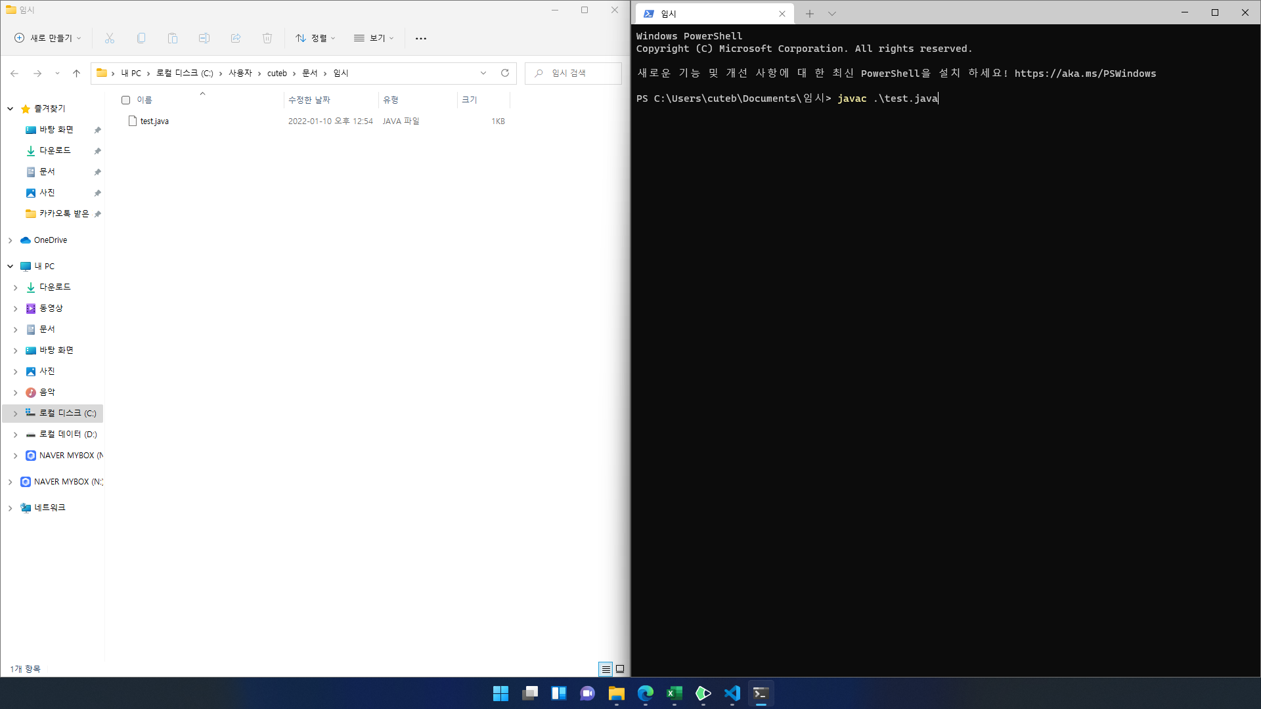This screenshot has height=709, width=1261.
Task: Open the 보기 view menu
Action: 374,38
